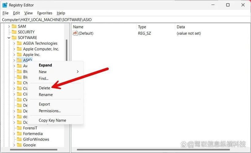The image size is (251, 153).
Task: Click the (Default) string value icon
Action: (75, 33)
